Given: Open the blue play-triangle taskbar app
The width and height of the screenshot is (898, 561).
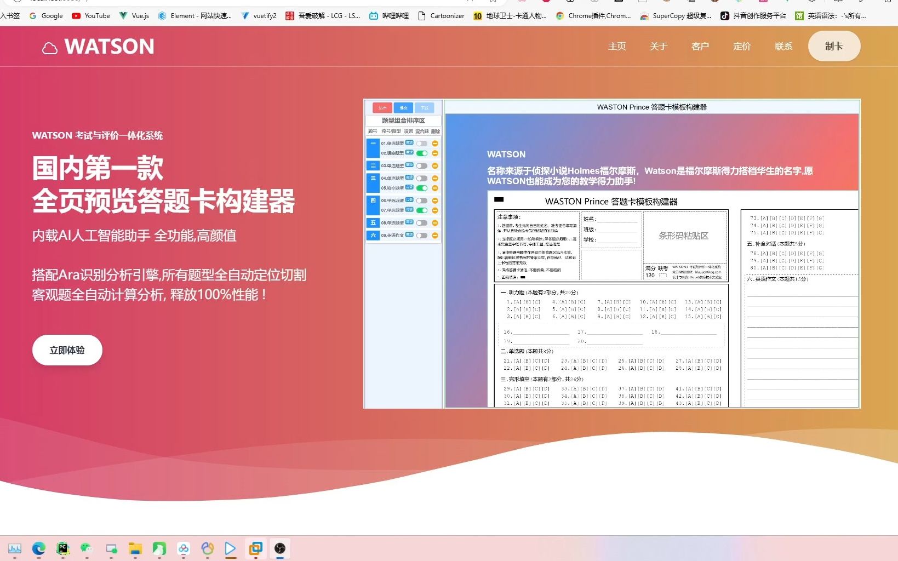Looking at the screenshot, I should 231,548.
